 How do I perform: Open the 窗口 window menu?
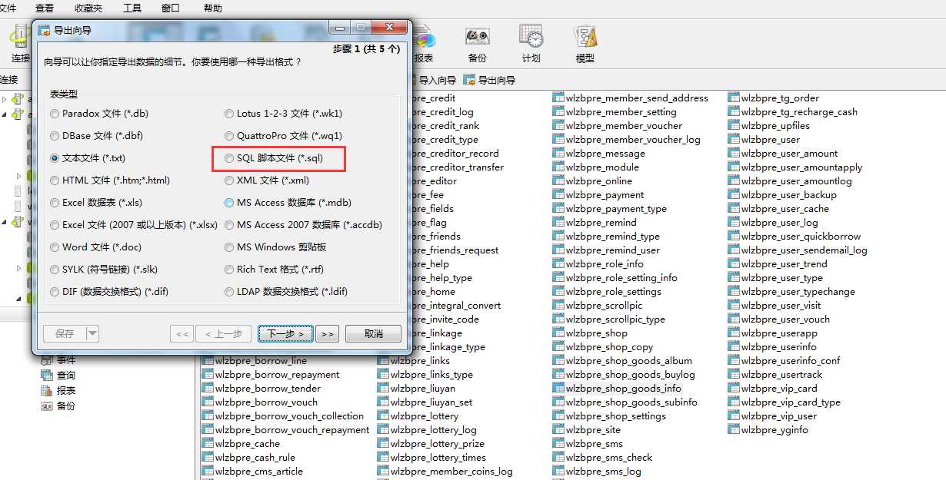(x=171, y=8)
